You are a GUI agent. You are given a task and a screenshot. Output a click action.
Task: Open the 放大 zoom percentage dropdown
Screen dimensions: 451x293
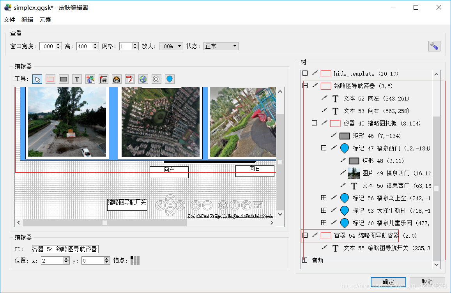pos(180,46)
